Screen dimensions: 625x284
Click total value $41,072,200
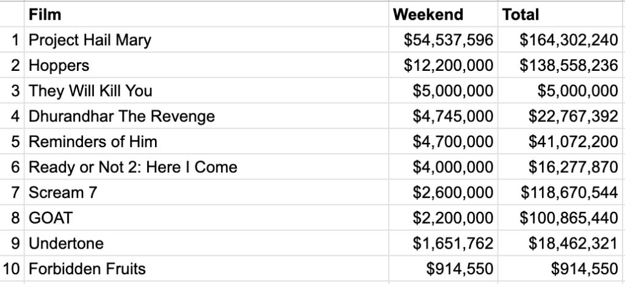(562, 142)
